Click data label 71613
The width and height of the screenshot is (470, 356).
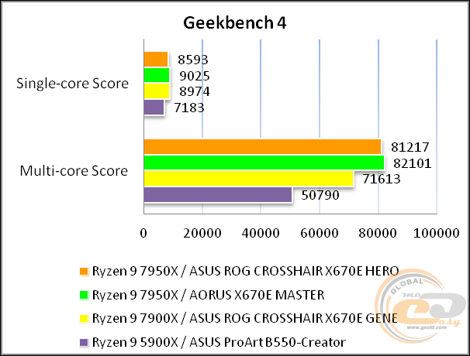coord(382,179)
